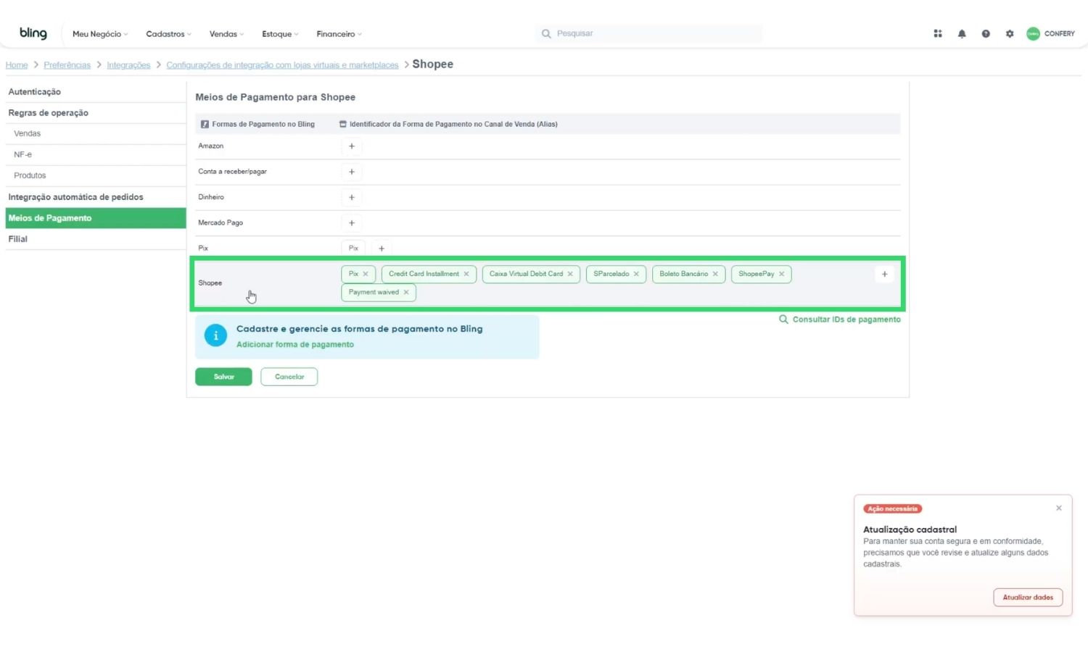Open the Regras de operação section

click(96, 113)
